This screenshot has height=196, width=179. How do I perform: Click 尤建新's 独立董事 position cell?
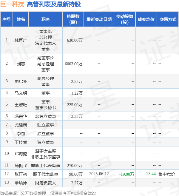46,125
